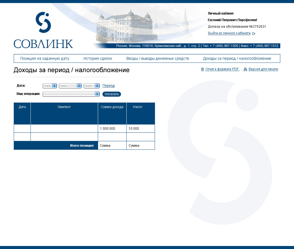Open Отчет в формате PDF link
Screen dimensions: 294x249
point(222,69)
